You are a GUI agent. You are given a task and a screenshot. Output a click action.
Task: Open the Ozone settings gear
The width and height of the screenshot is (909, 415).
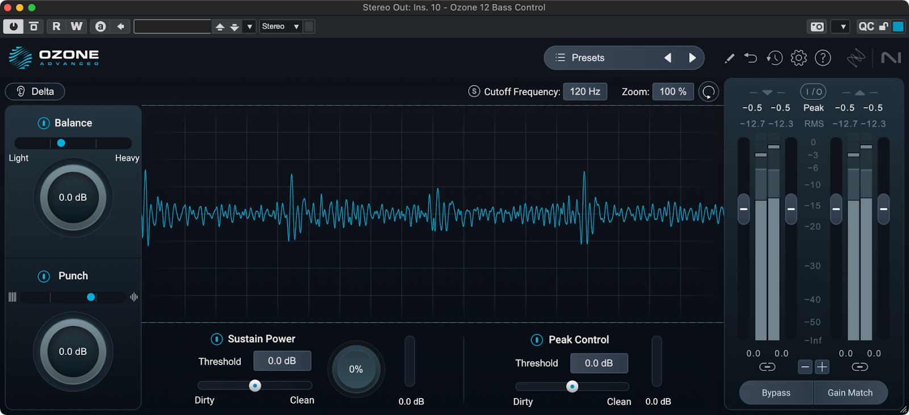click(798, 58)
